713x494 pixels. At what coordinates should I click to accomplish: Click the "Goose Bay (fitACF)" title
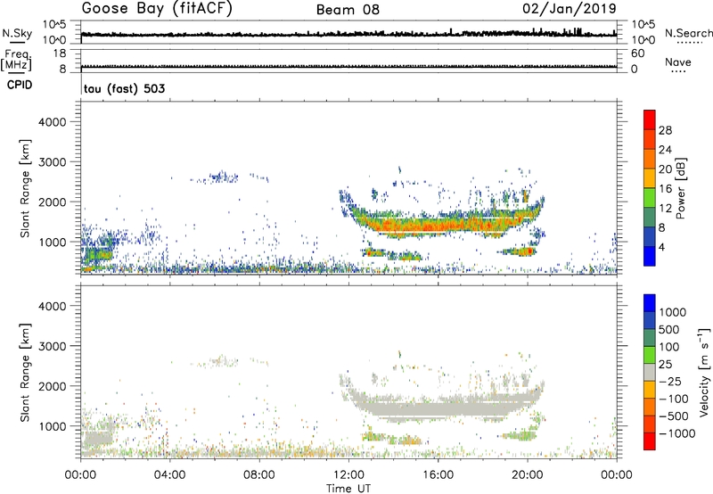(x=157, y=9)
